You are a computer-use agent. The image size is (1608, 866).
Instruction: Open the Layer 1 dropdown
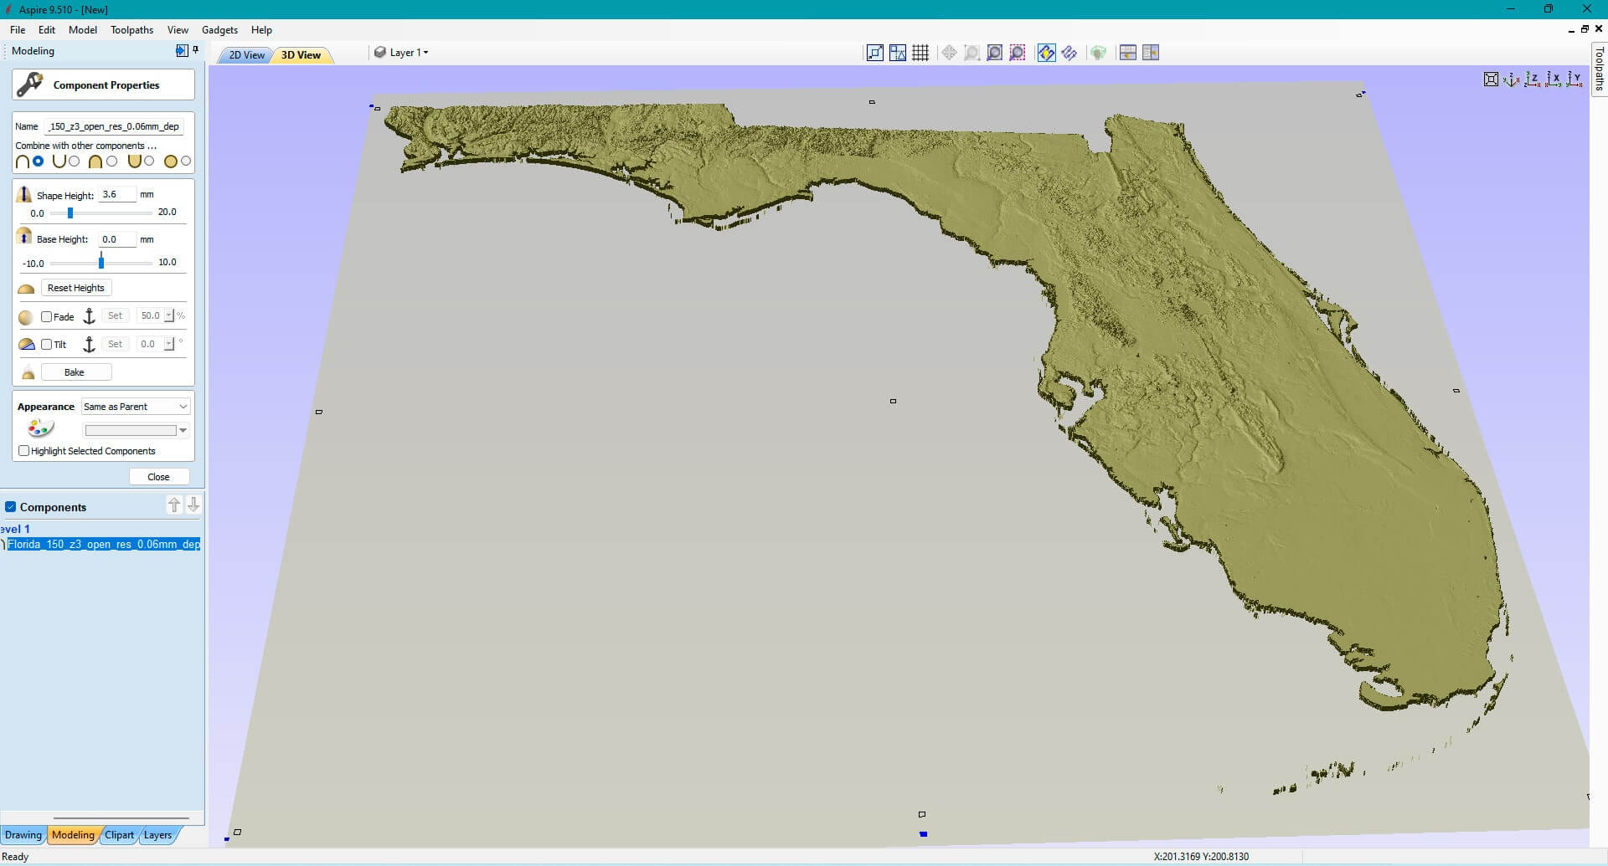pyautogui.click(x=402, y=53)
